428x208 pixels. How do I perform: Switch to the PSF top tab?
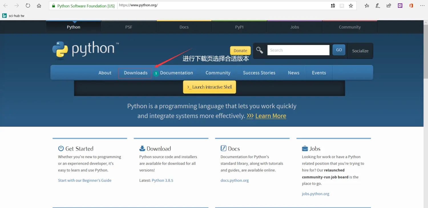coord(129,27)
